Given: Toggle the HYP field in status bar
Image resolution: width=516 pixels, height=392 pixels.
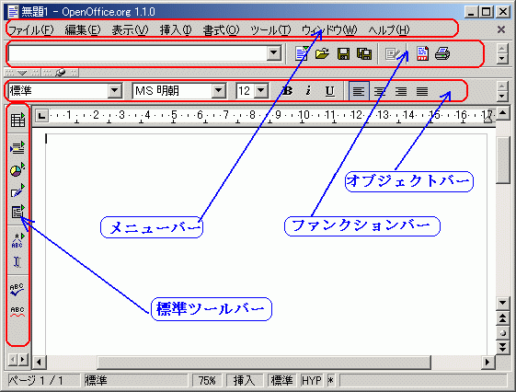Looking at the screenshot, I should [x=311, y=380].
